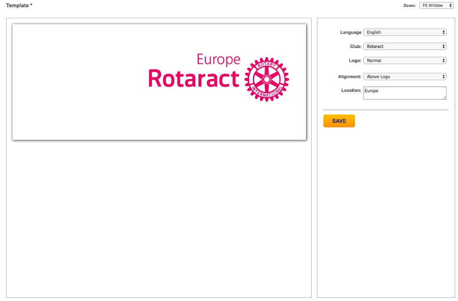Select the Rotary International wheel emblem
The width and height of the screenshot is (458, 301).
pos(266,79)
